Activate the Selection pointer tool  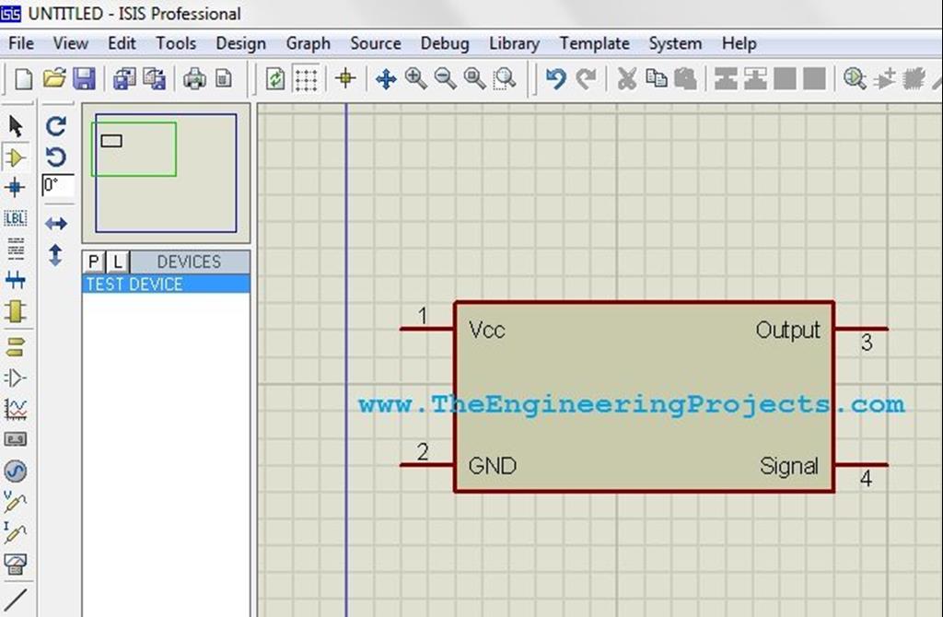[x=15, y=123]
